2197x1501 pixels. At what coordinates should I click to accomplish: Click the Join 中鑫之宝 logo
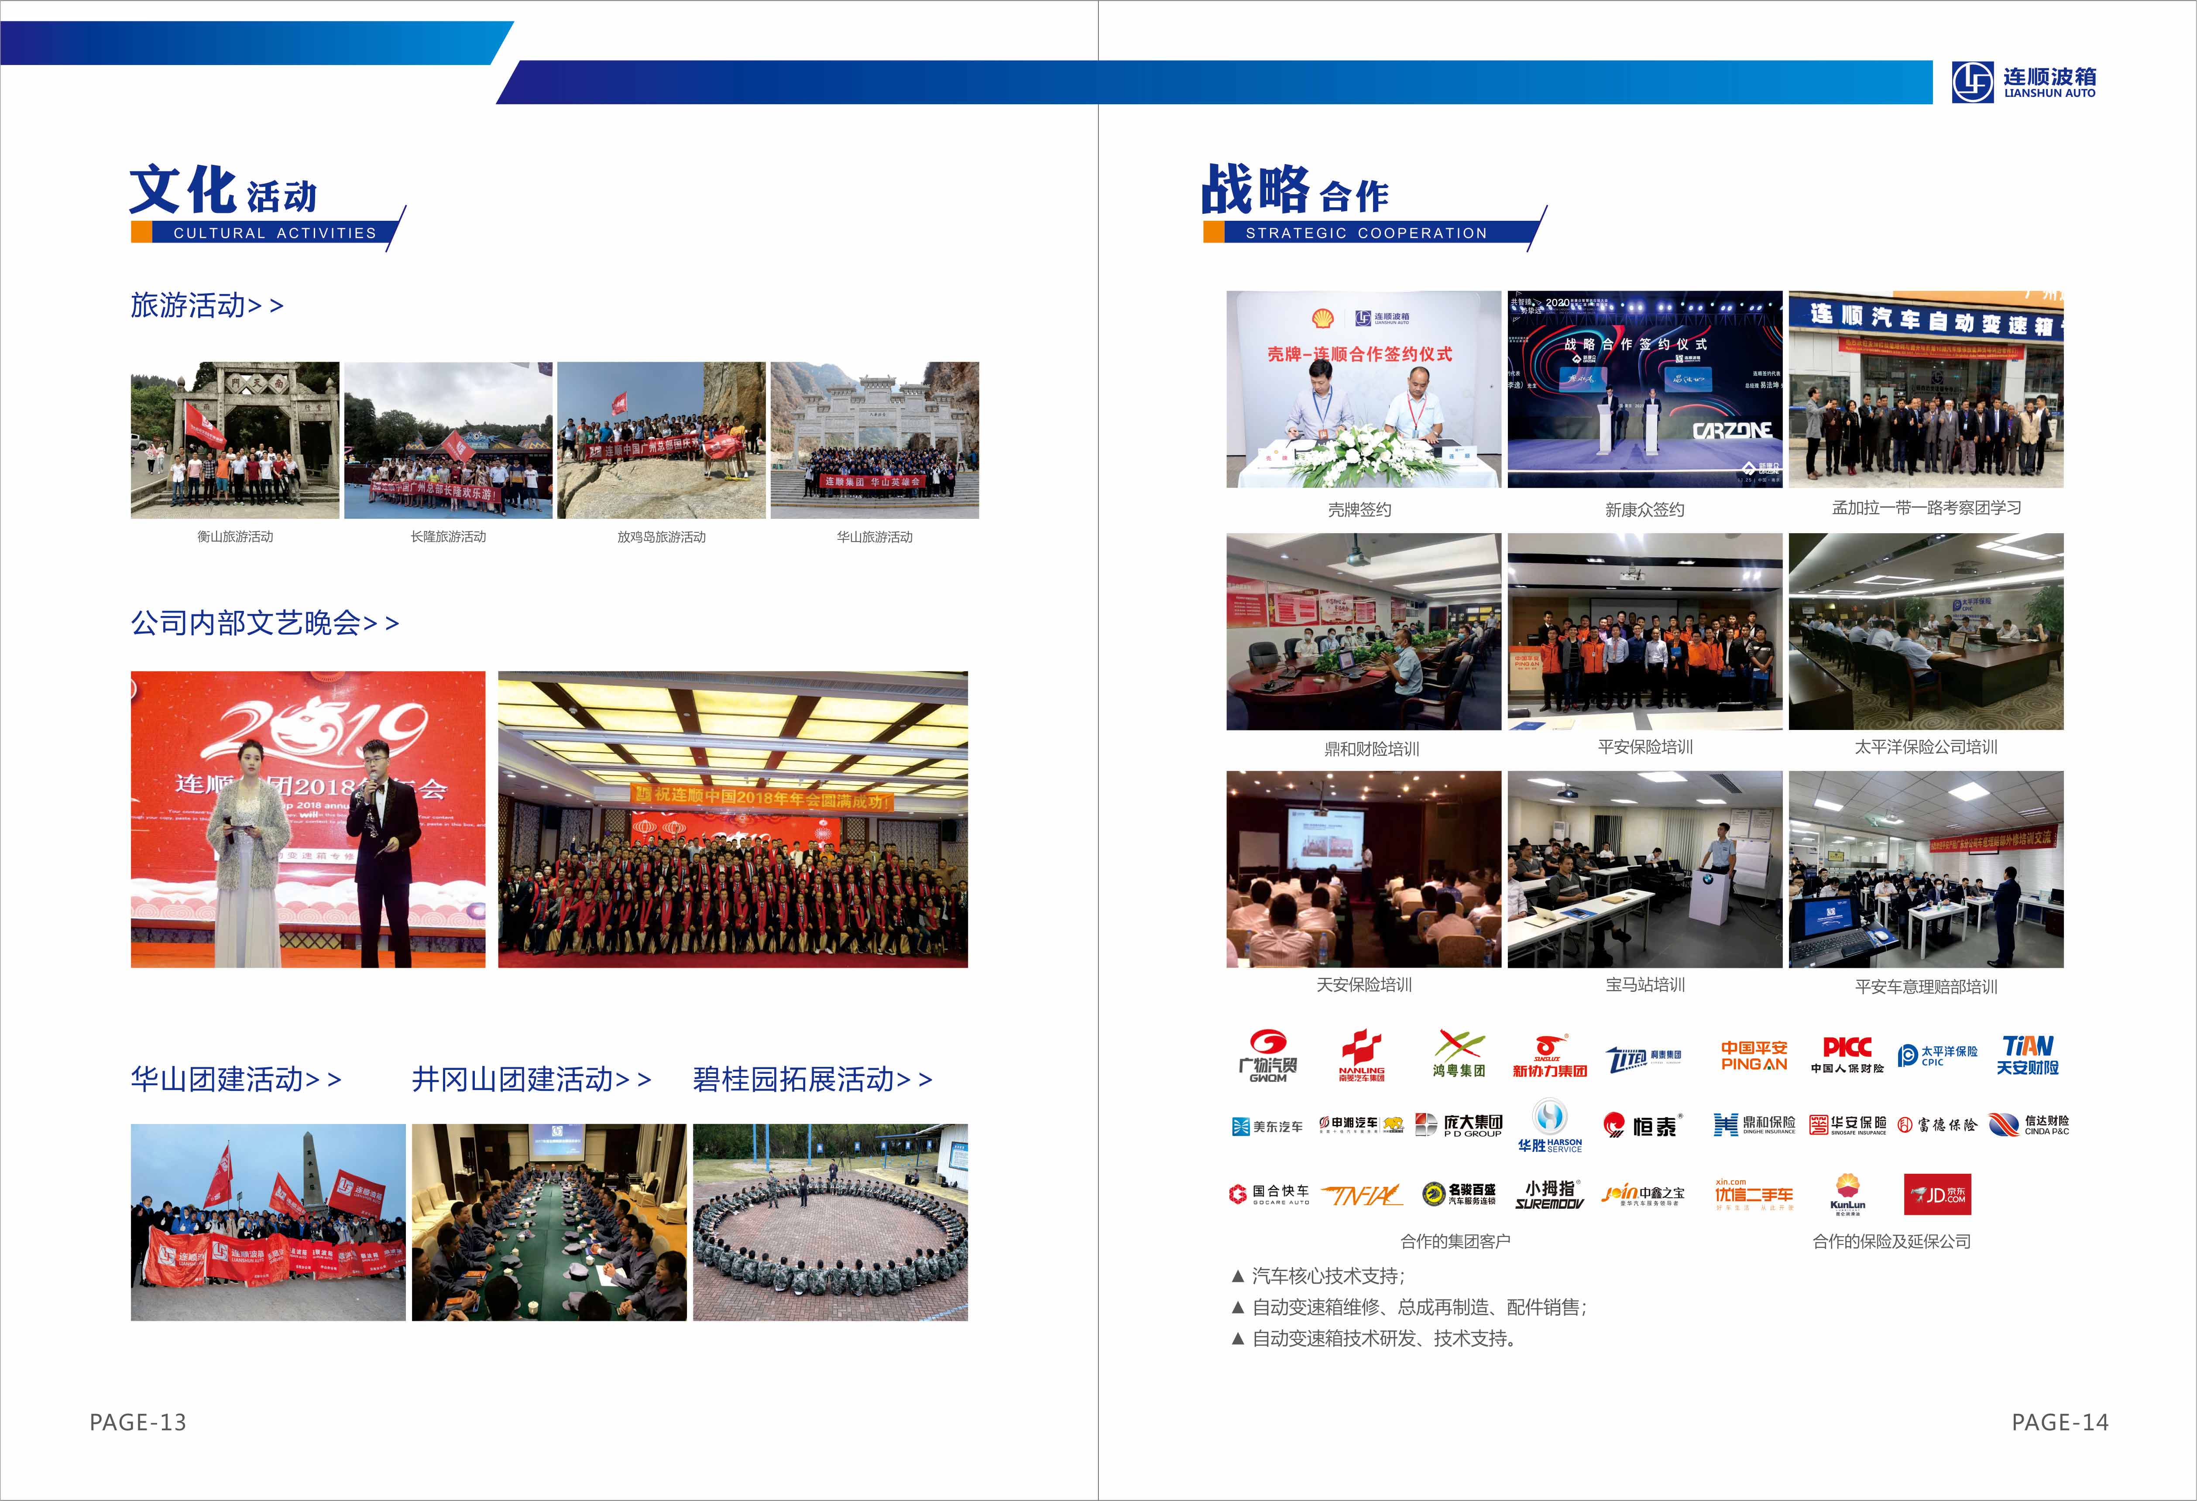(x=1643, y=1196)
